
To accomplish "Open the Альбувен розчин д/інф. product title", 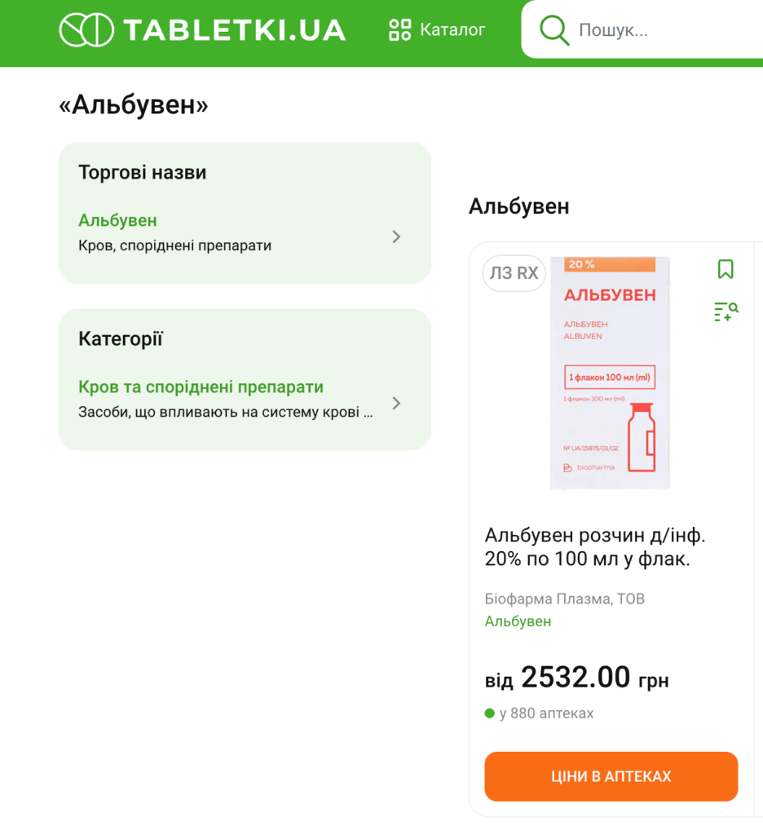I will coord(595,547).
